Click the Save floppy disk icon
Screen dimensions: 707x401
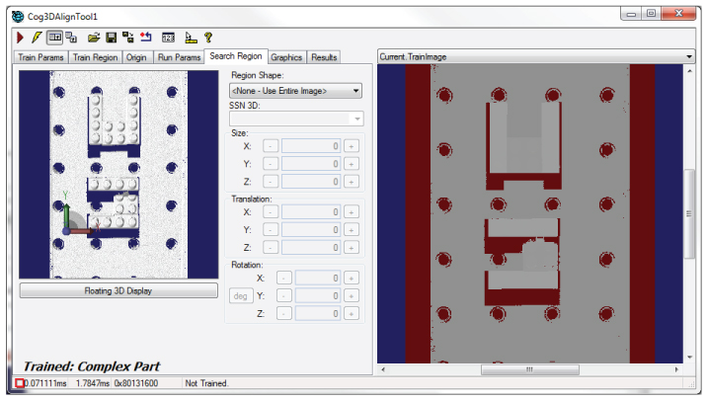111,38
